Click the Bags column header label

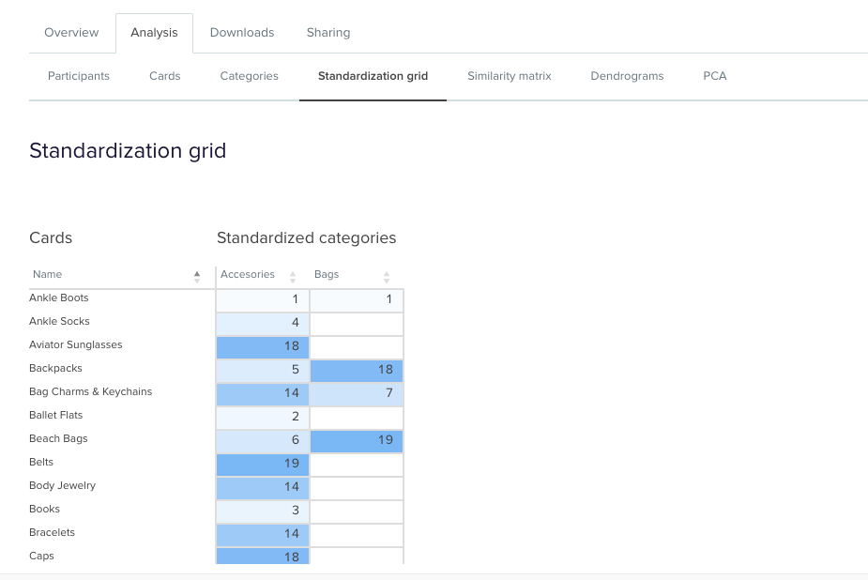tap(327, 274)
